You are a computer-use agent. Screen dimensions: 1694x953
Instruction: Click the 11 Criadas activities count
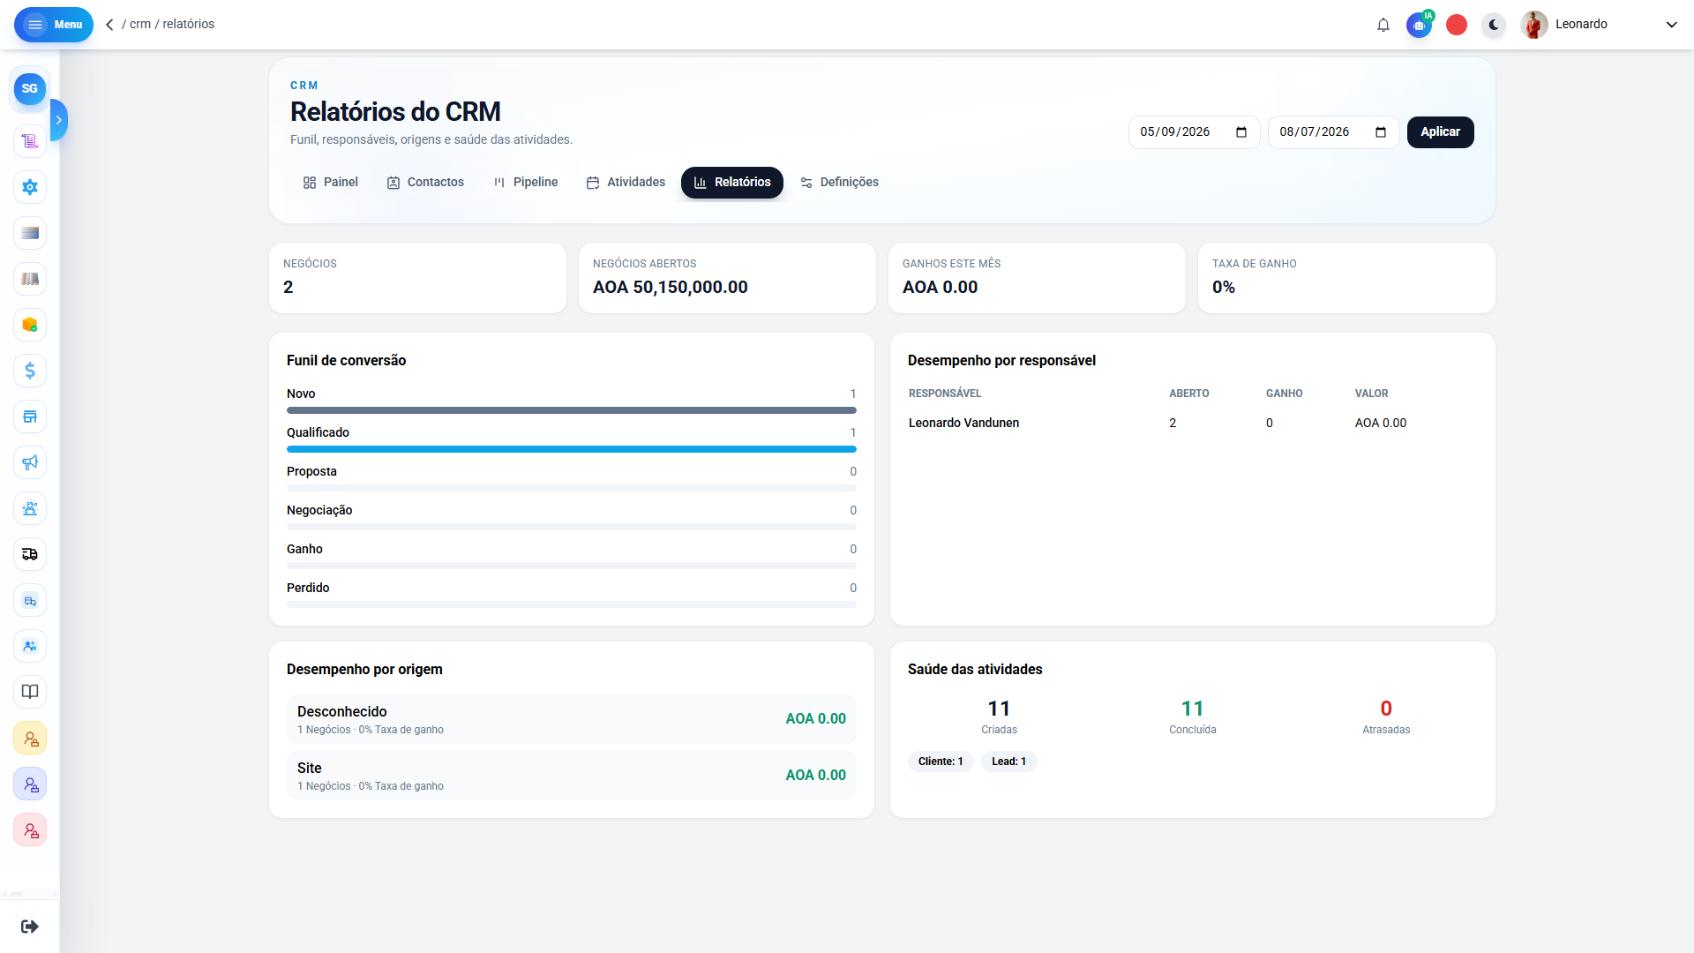coord(999,709)
